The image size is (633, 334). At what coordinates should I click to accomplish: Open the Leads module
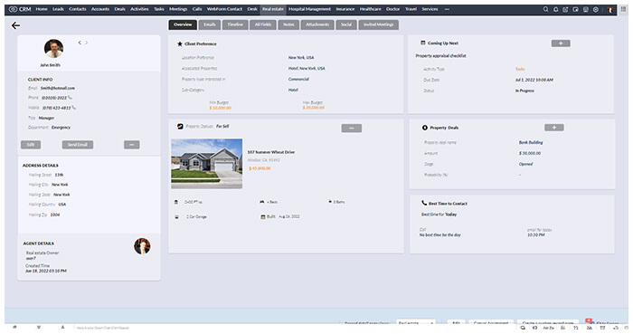pyautogui.click(x=58, y=9)
